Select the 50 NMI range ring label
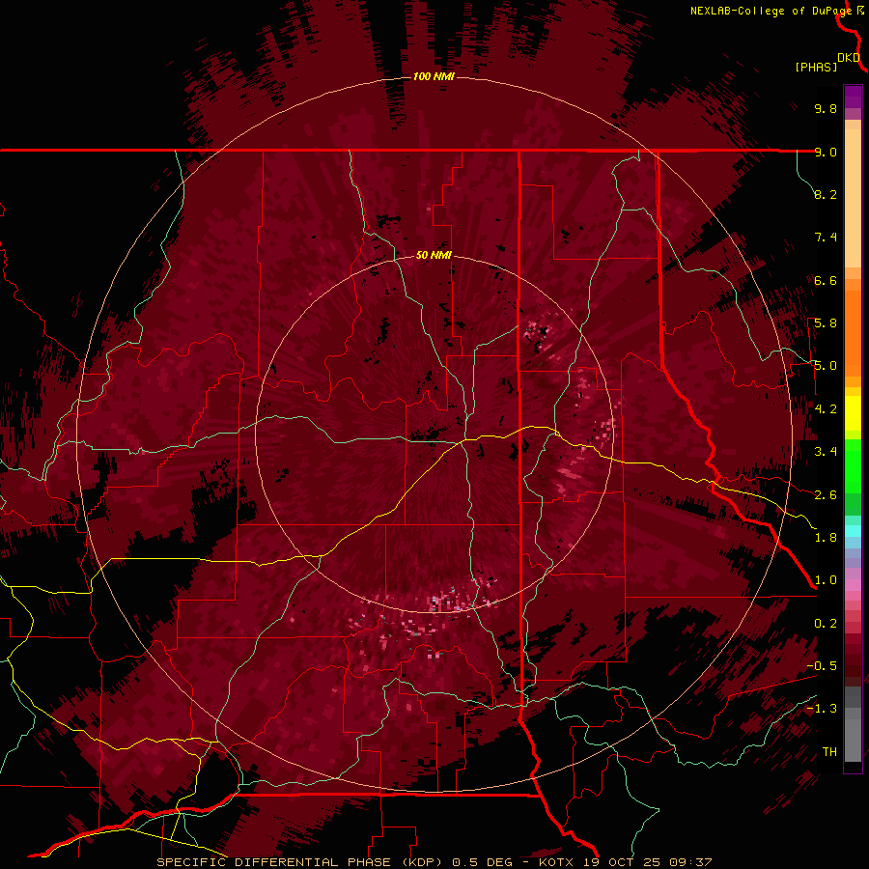 click(x=434, y=255)
